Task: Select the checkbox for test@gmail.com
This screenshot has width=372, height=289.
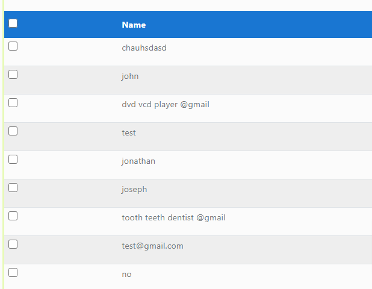Action: click(x=13, y=244)
